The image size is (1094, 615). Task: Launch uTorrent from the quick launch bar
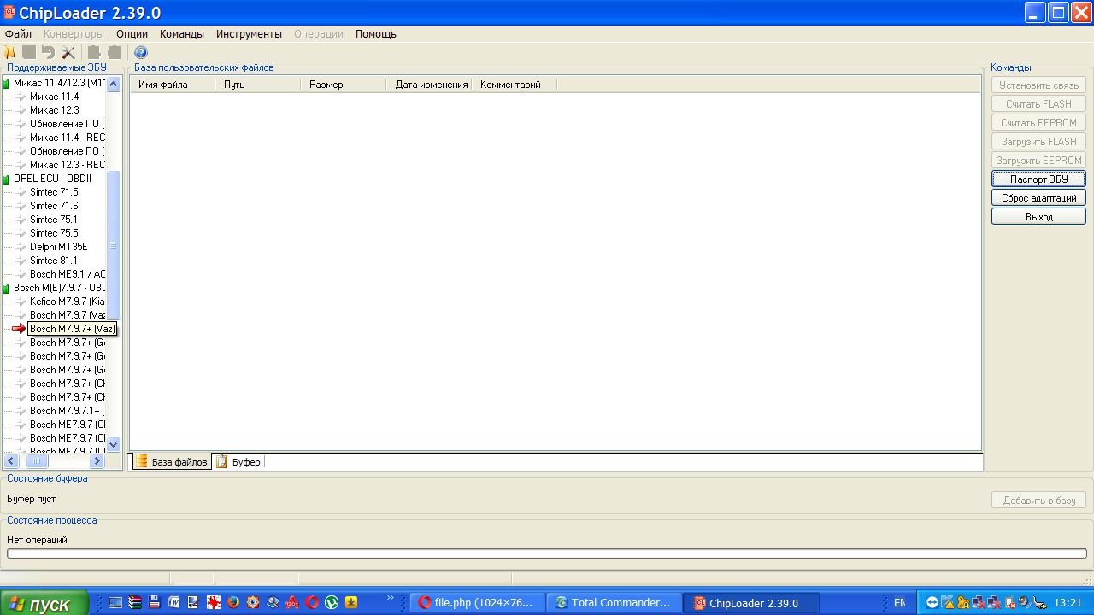point(332,602)
